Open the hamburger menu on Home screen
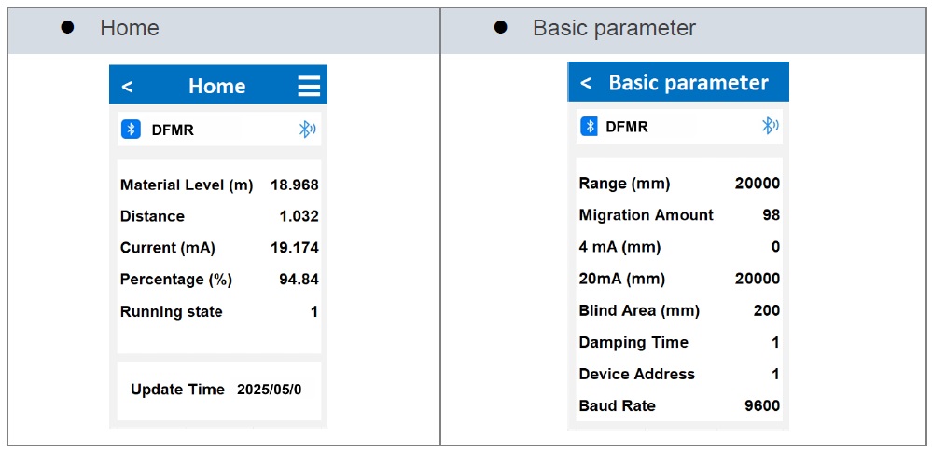This screenshot has width=932, height=452. [309, 87]
